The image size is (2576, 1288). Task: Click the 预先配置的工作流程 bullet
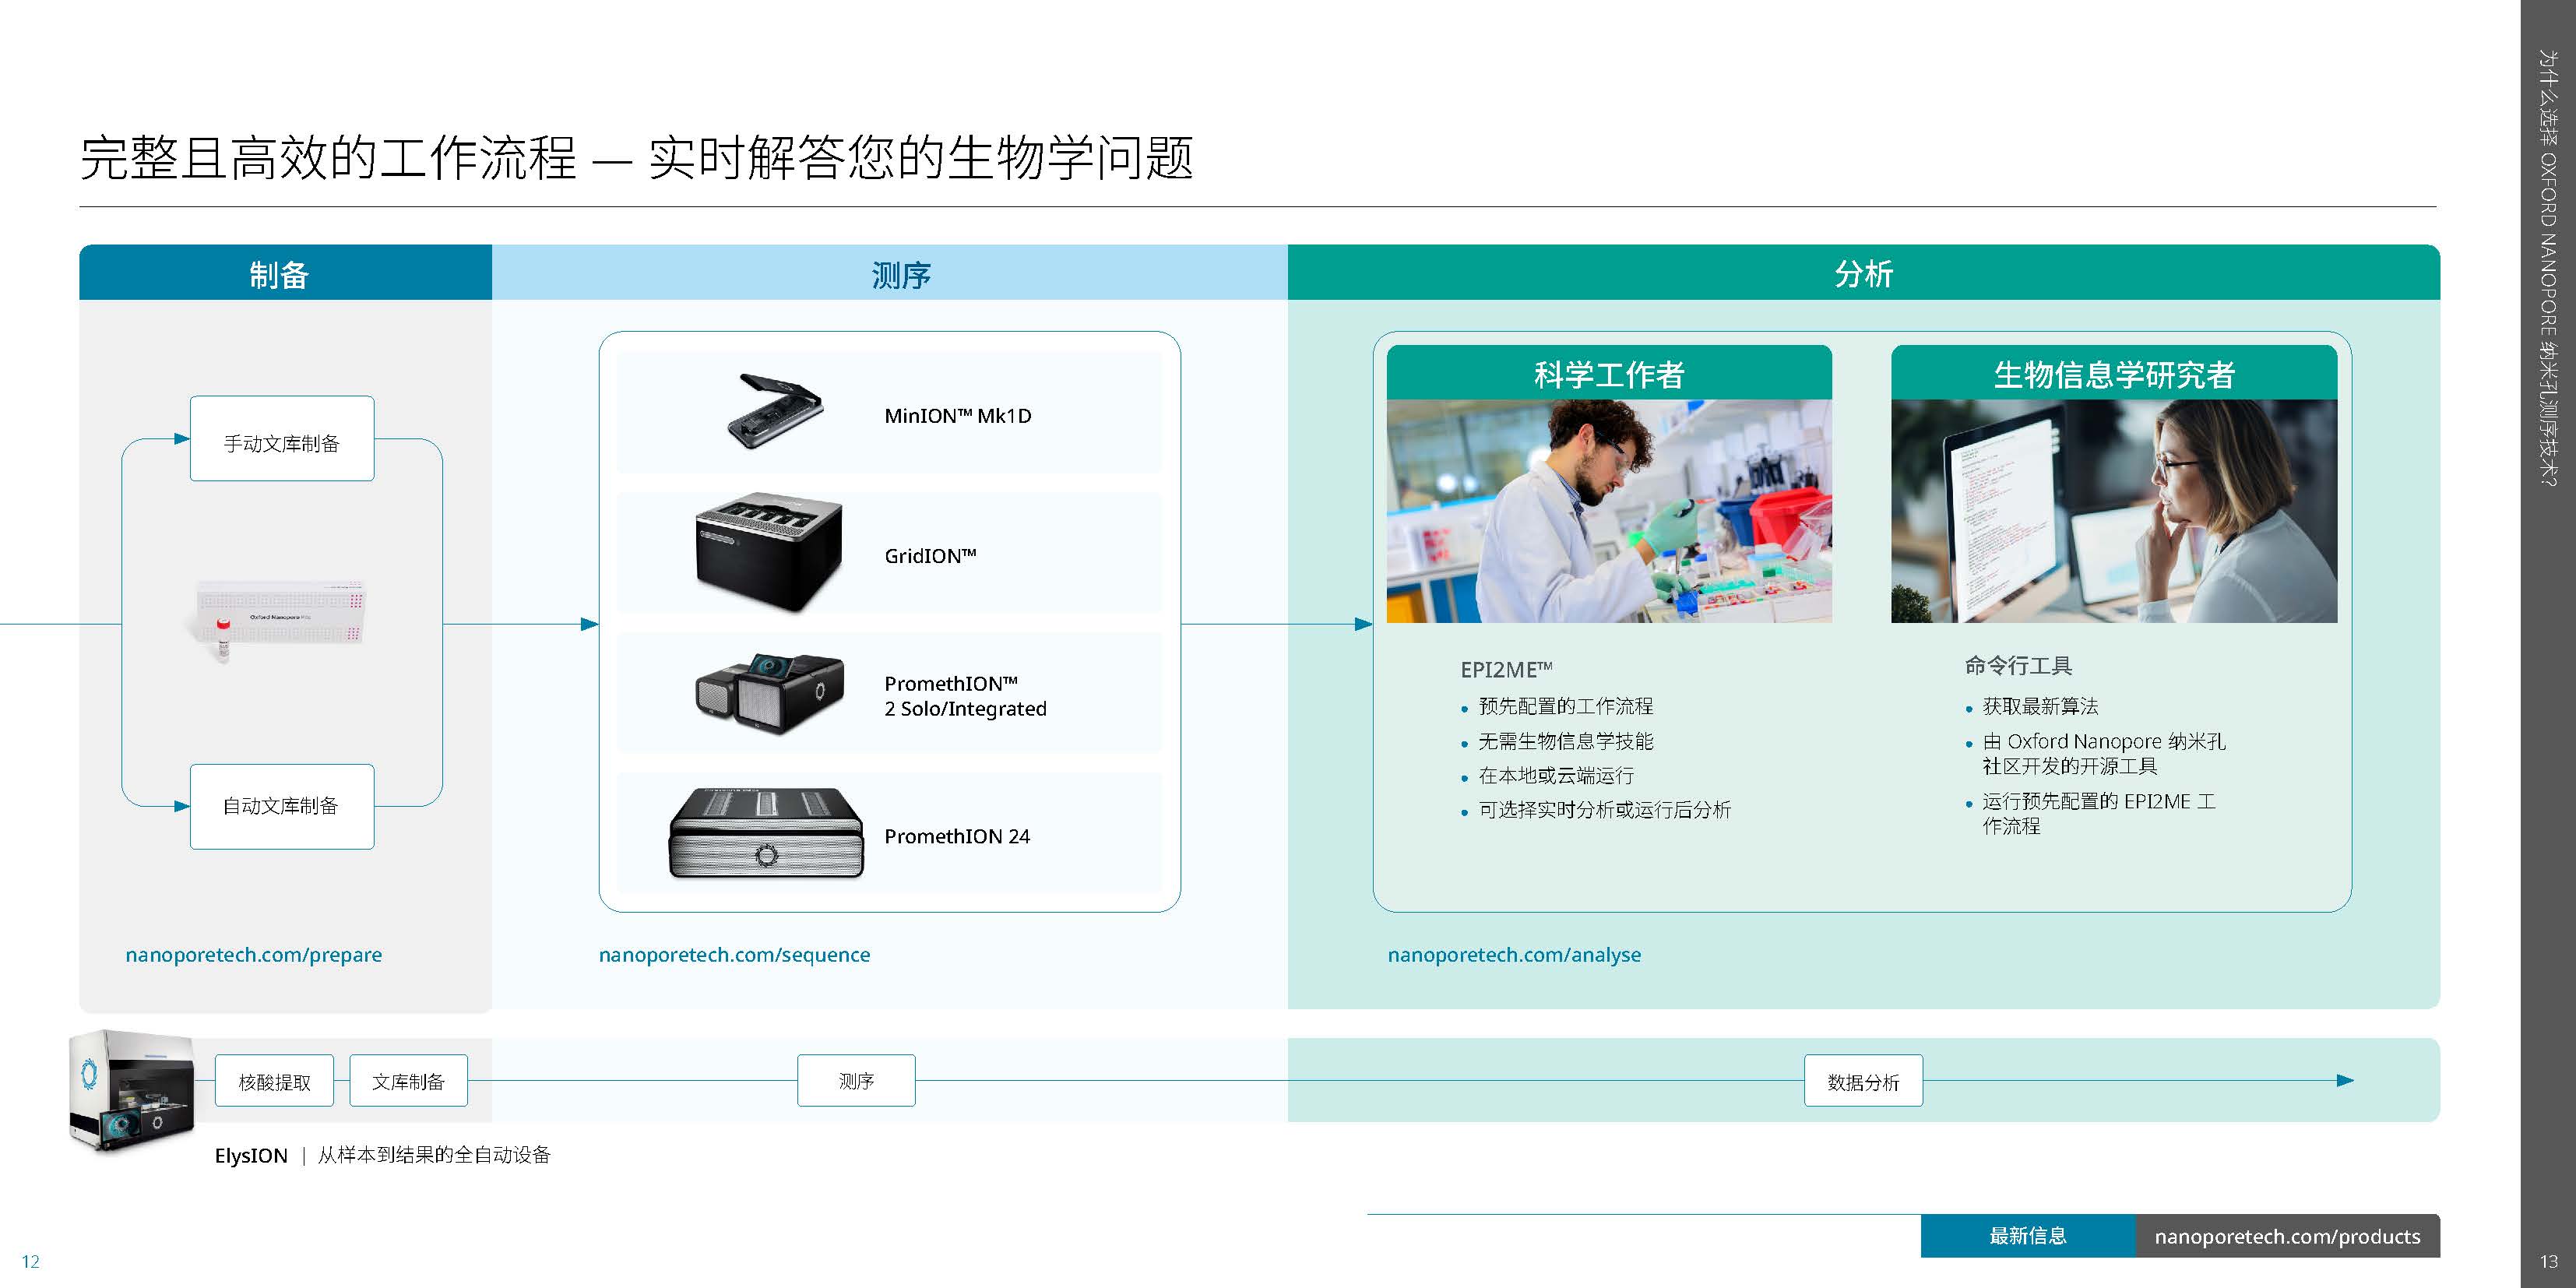pyautogui.click(x=1566, y=706)
